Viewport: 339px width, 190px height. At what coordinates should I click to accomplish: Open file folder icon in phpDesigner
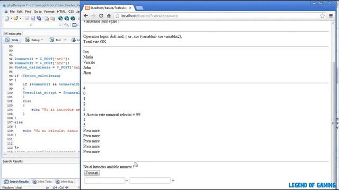[x=15, y=18]
